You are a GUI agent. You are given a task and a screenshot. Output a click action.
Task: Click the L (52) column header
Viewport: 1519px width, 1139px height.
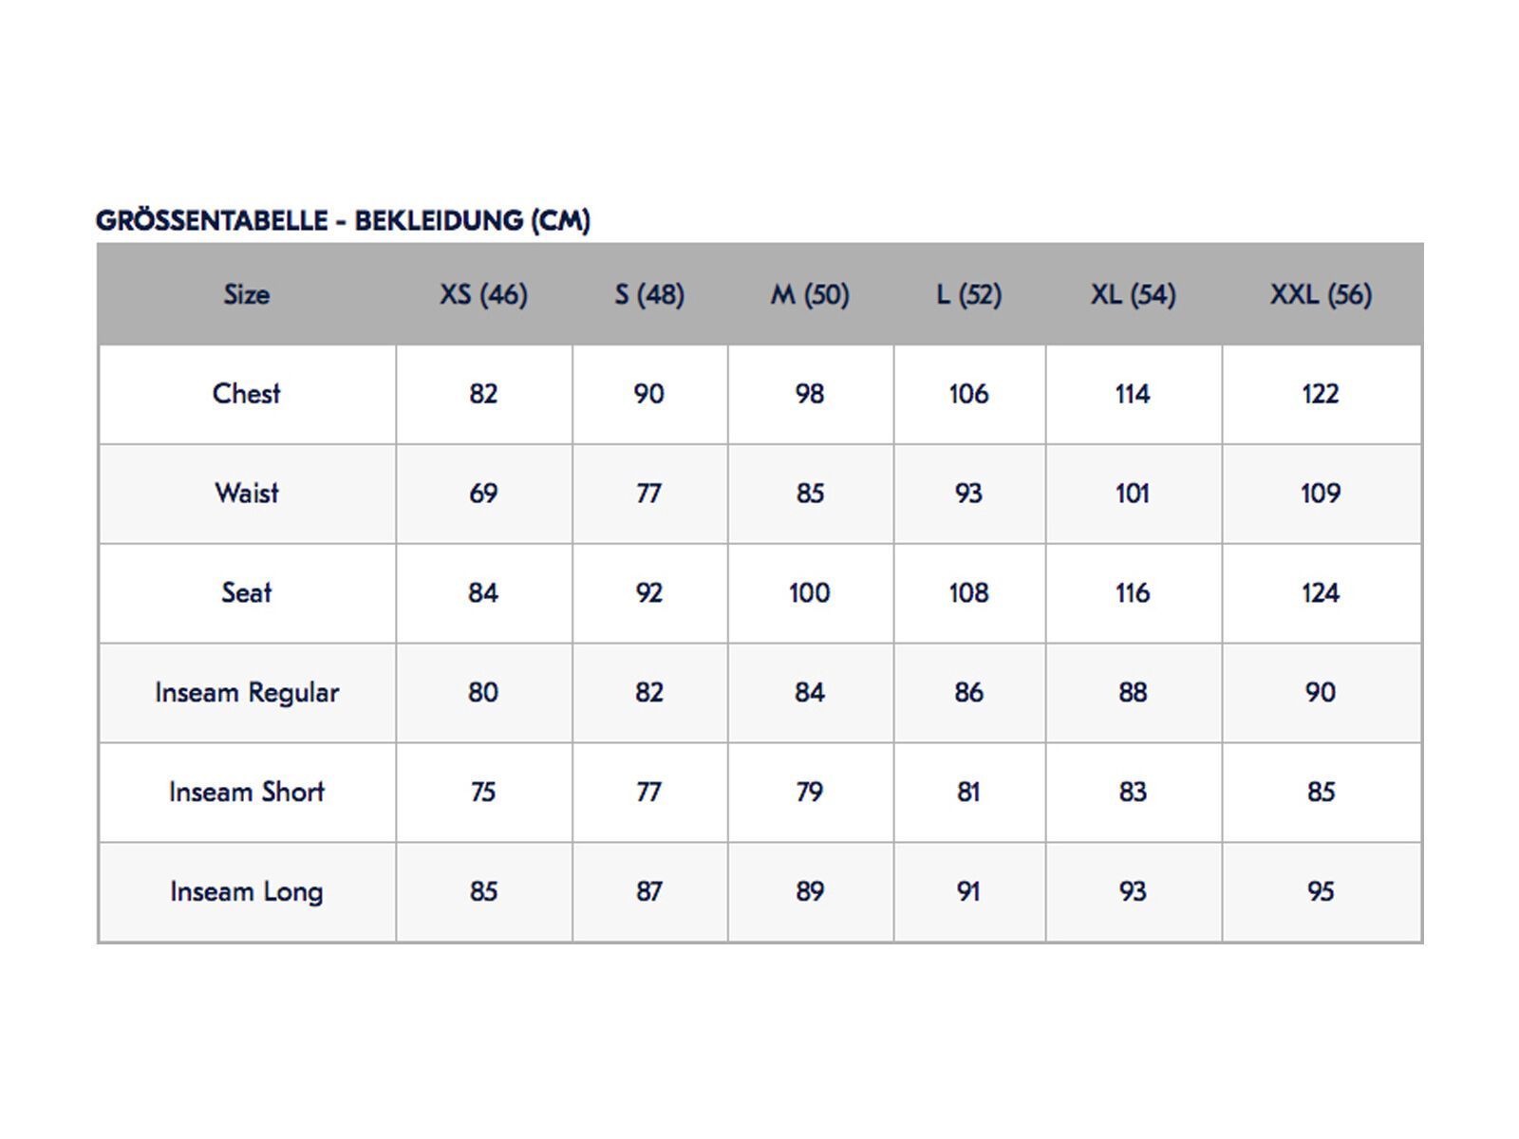point(968,294)
